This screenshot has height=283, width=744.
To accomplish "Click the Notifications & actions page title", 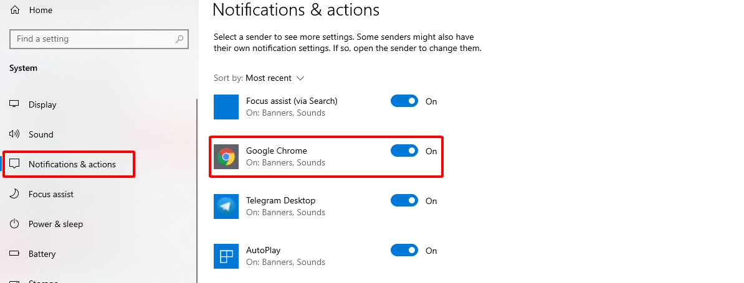I will [x=296, y=9].
